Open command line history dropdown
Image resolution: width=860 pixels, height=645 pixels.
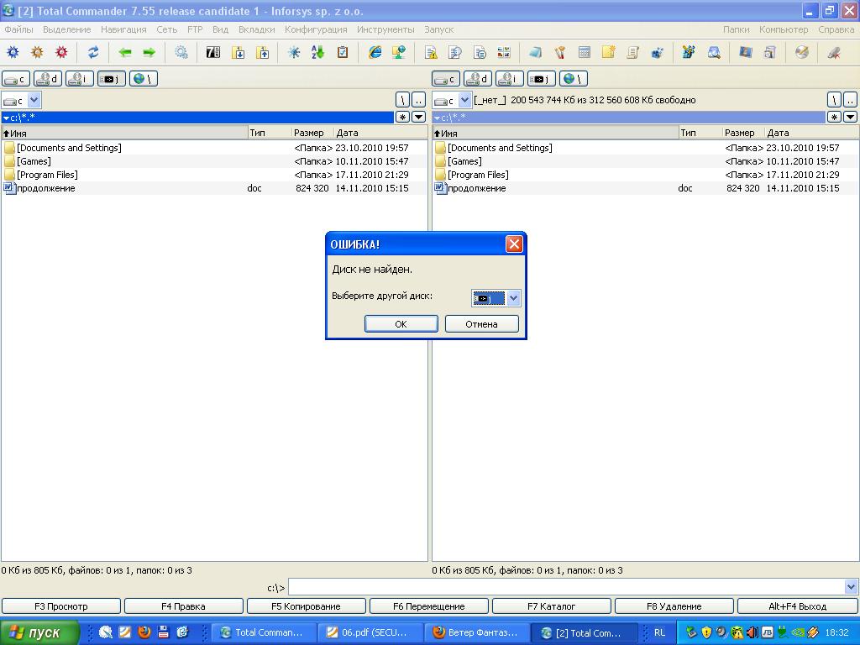pos(851,587)
